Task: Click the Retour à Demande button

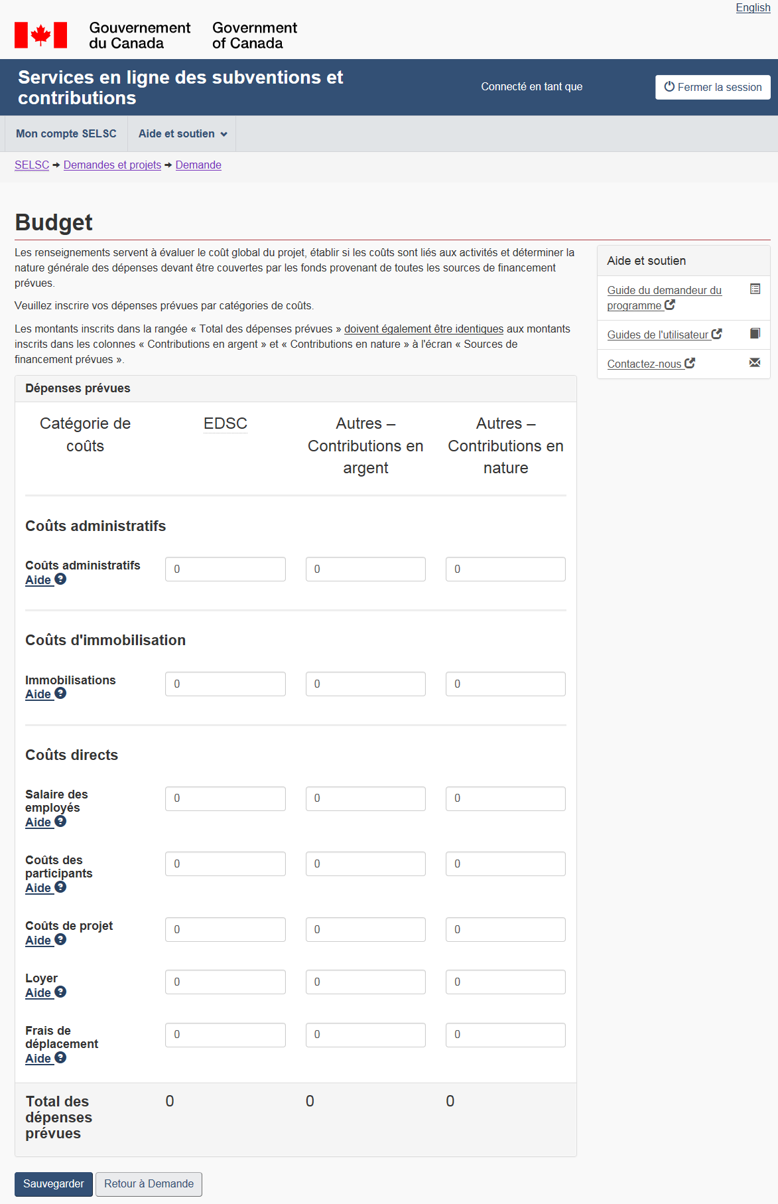Action: (x=149, y=1184)
